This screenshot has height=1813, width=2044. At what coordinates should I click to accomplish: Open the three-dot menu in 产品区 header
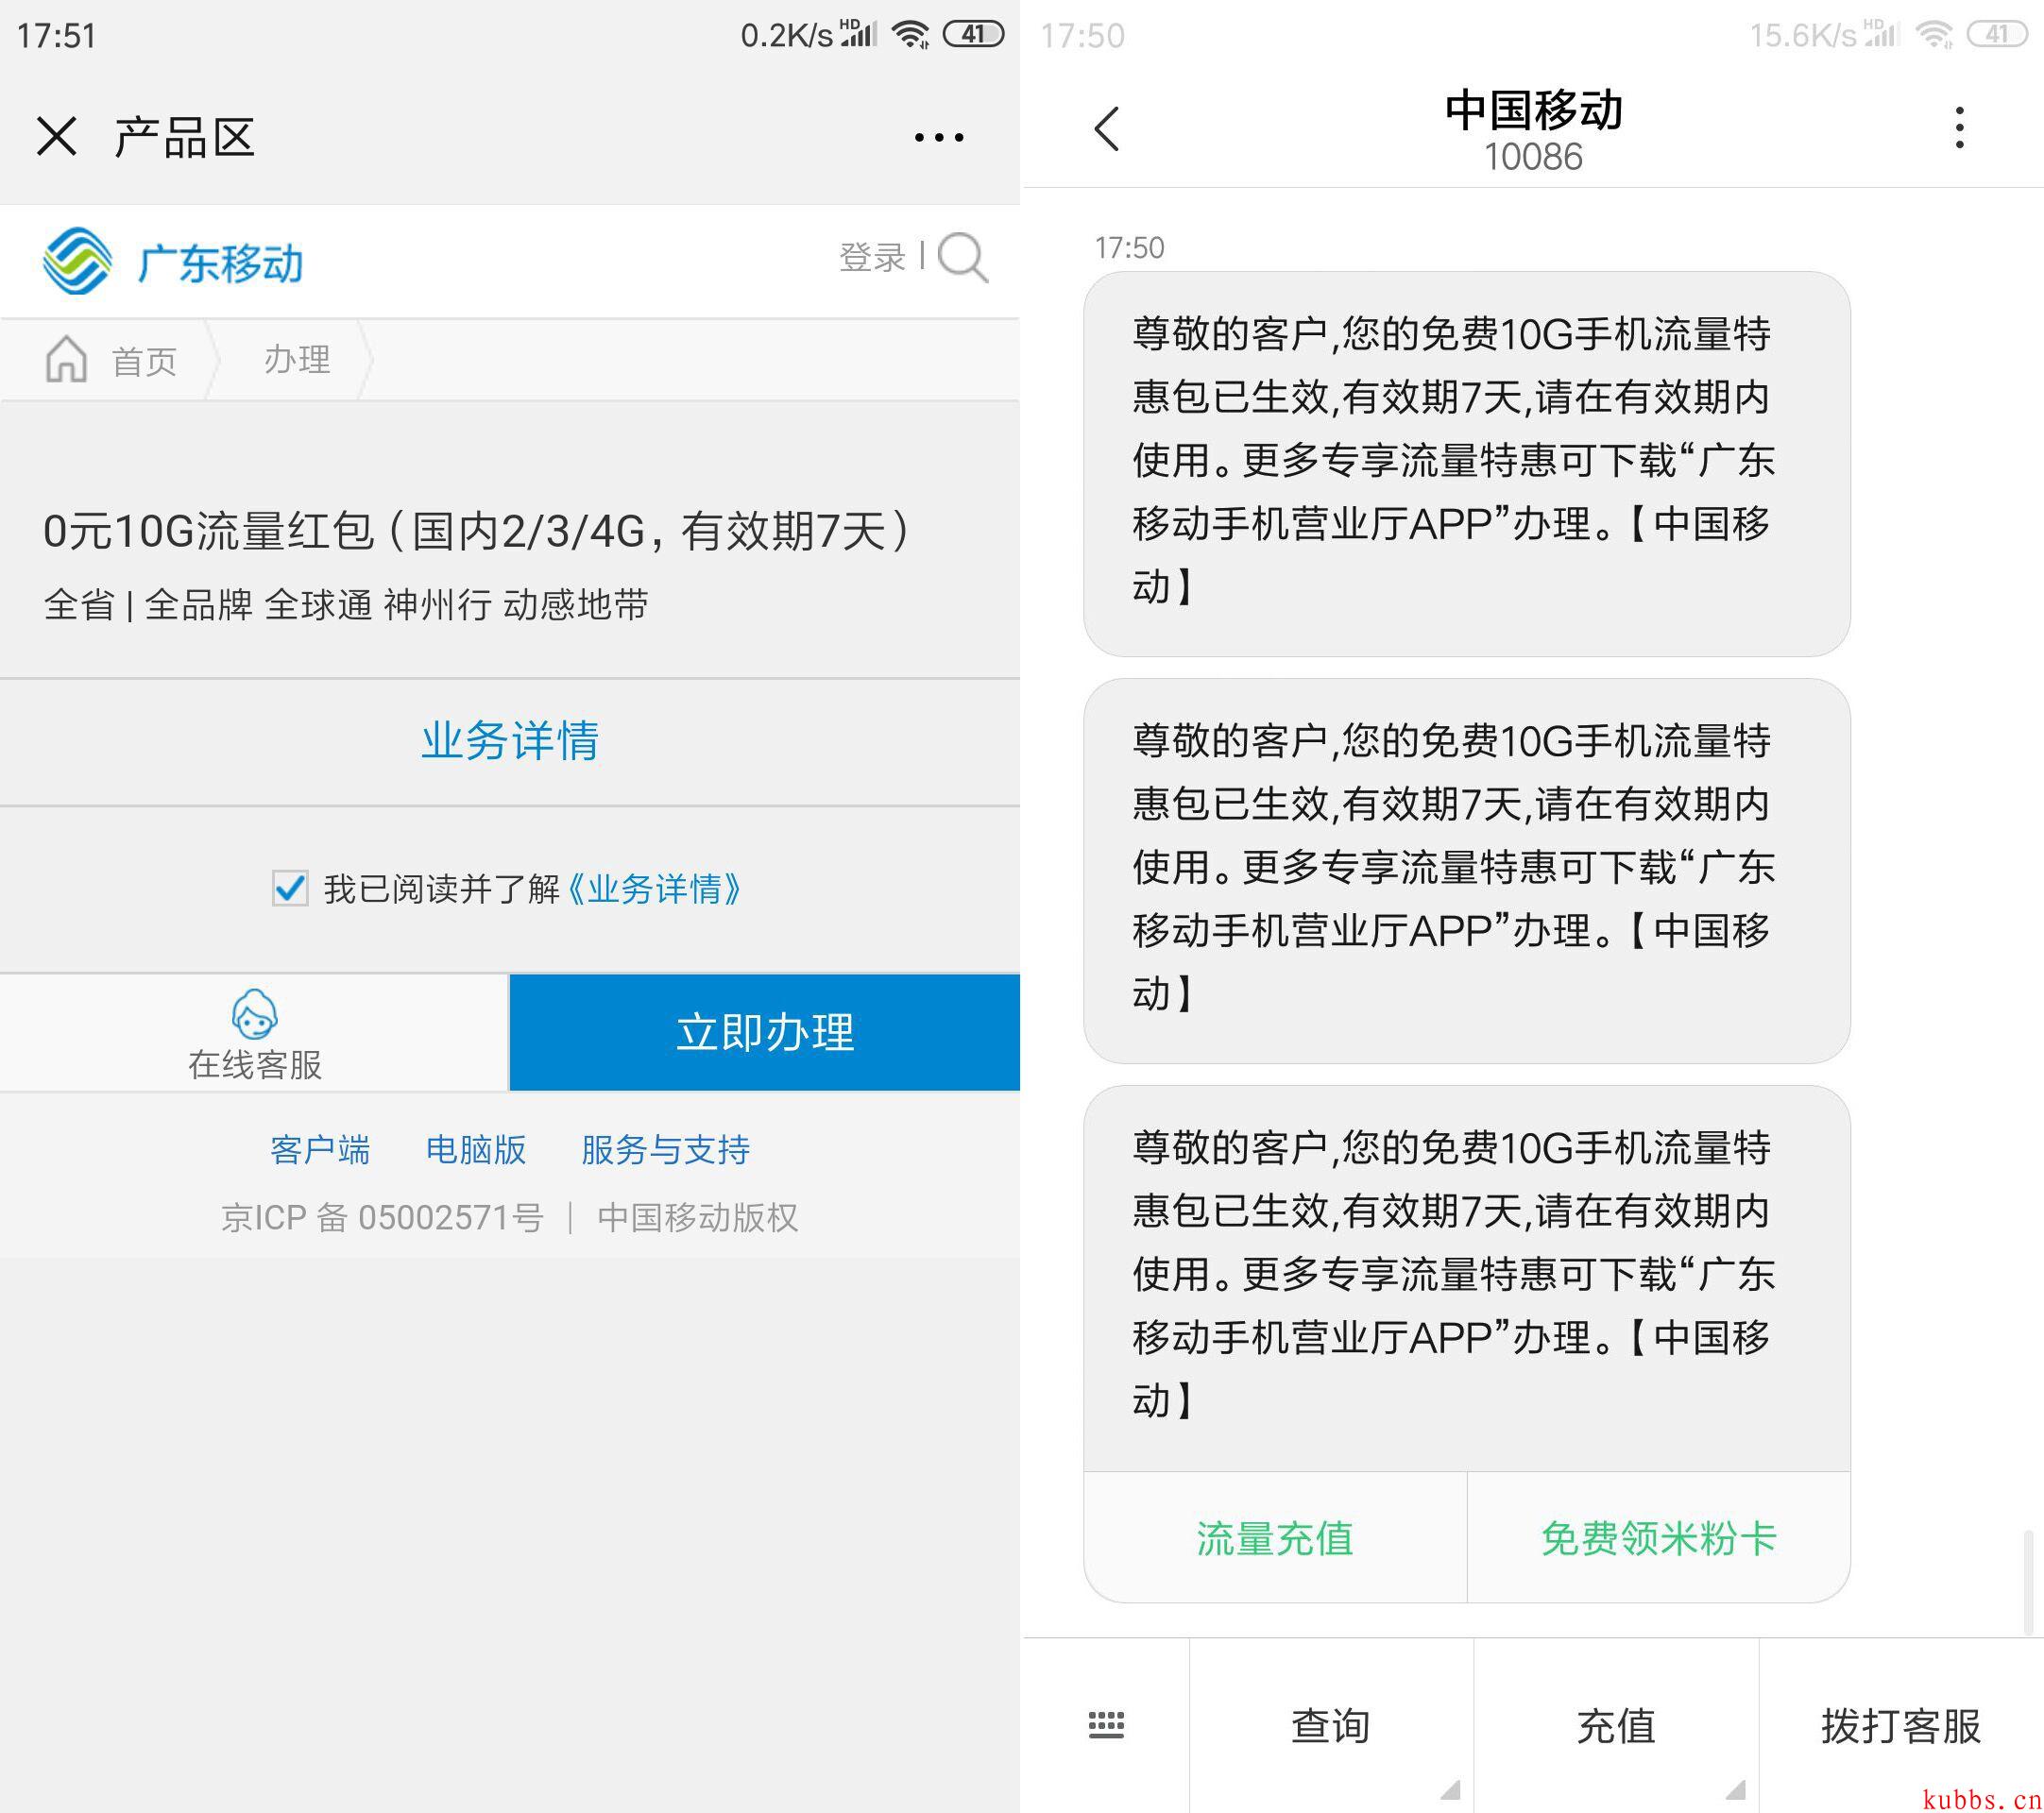[x=939, y=137]
